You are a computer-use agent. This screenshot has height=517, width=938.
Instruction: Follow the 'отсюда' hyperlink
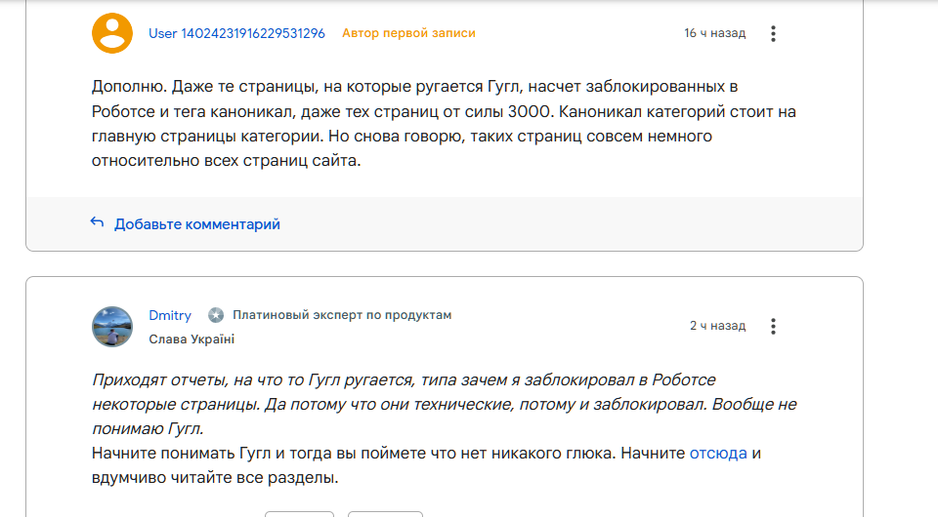718,454
